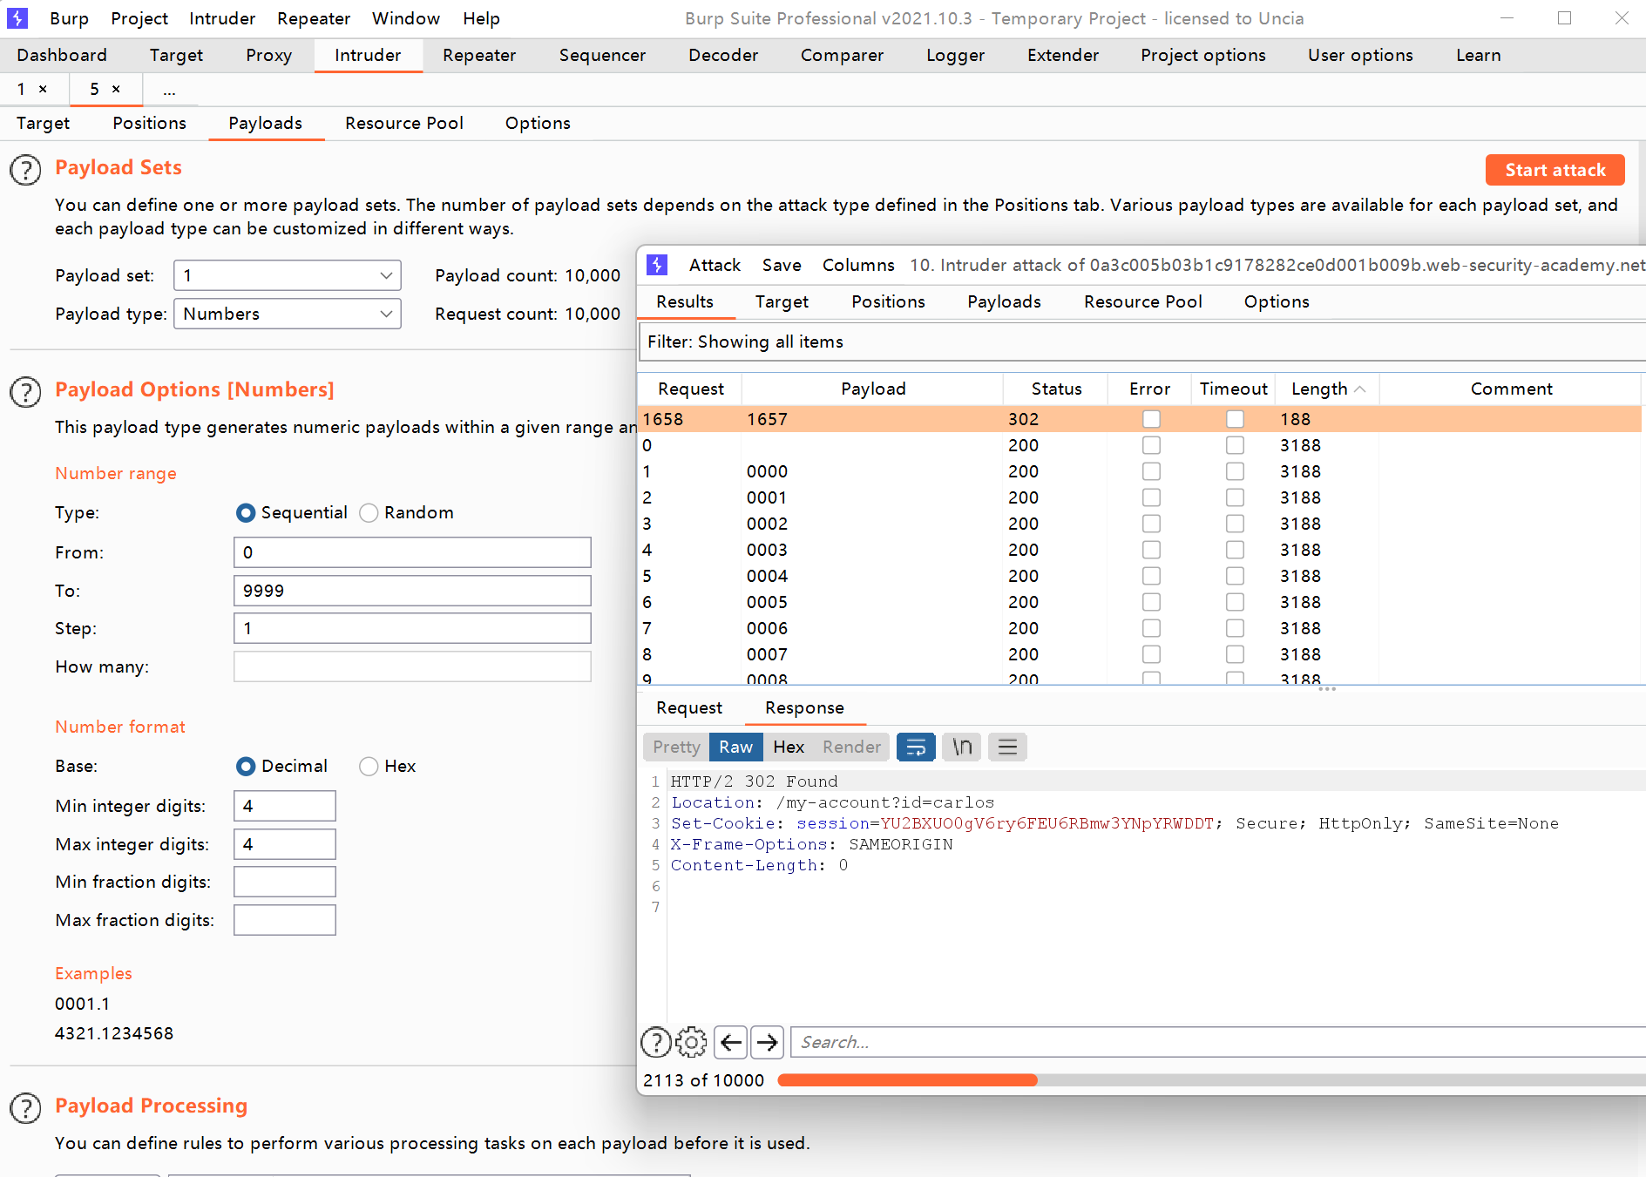Toggle Error checkbox for request 1658
Image resolution: width=1646 pixels, height=1177 pixels.
pos(1151,419)
